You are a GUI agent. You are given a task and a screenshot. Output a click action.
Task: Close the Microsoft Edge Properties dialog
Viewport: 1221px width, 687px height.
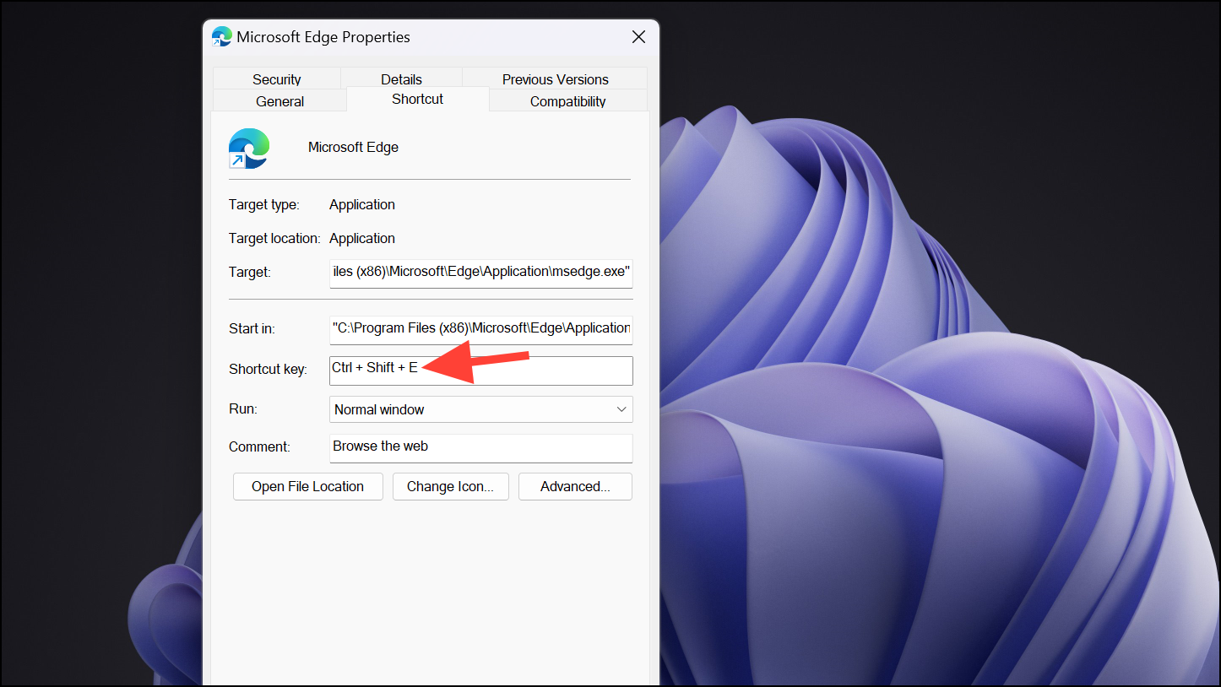[x=638, y=36]
